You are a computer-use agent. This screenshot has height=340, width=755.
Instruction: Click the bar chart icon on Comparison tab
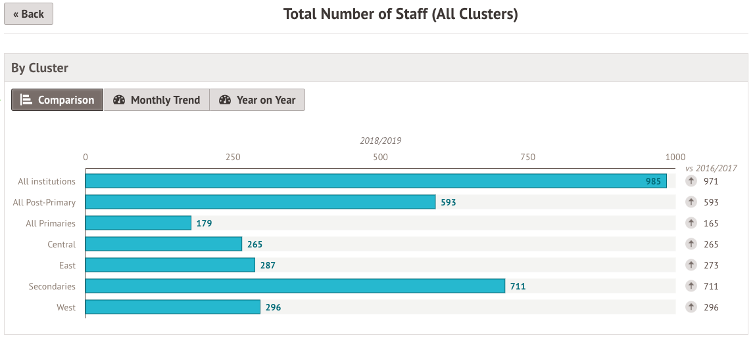(26, 100)
